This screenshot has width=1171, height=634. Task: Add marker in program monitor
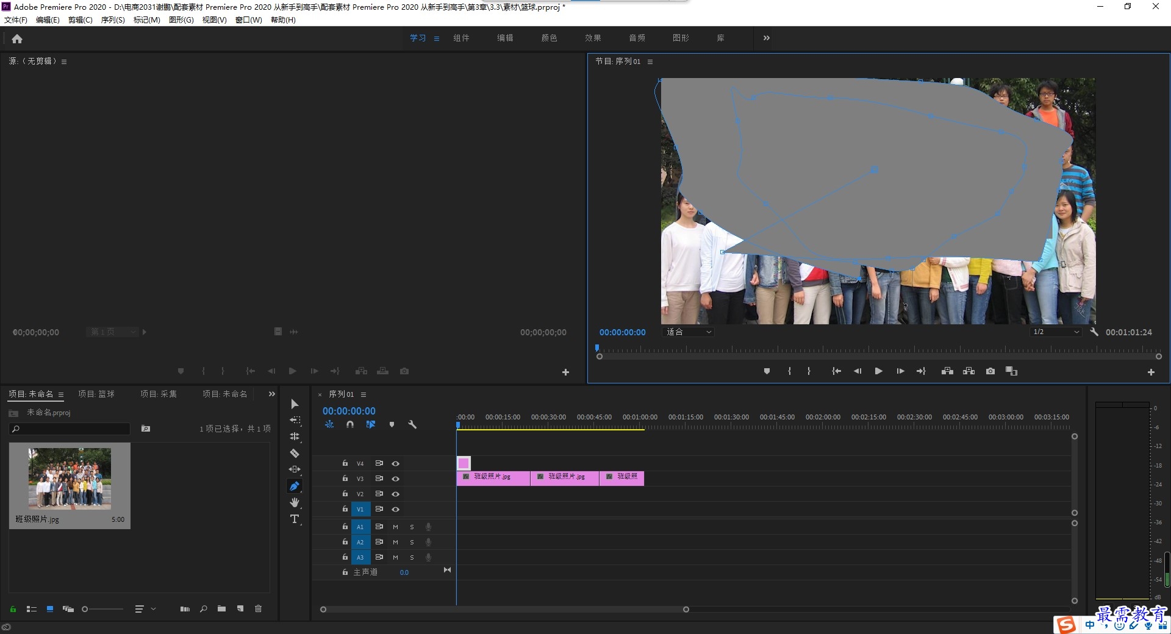pos(767,371)
